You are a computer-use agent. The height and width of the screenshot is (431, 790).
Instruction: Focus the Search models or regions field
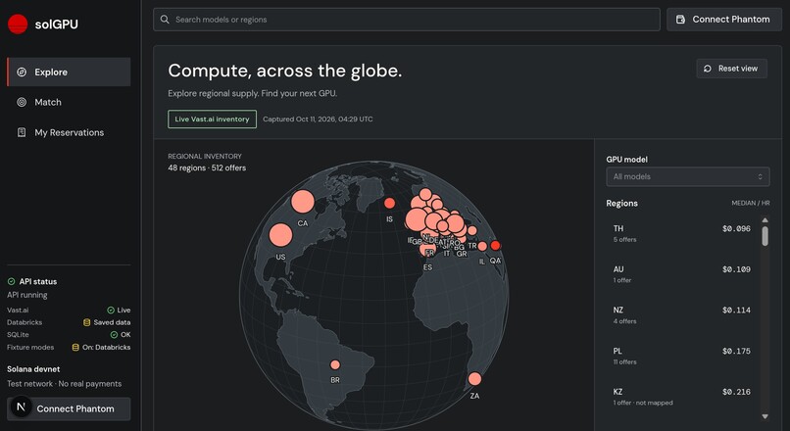click(x=407, y=20)
